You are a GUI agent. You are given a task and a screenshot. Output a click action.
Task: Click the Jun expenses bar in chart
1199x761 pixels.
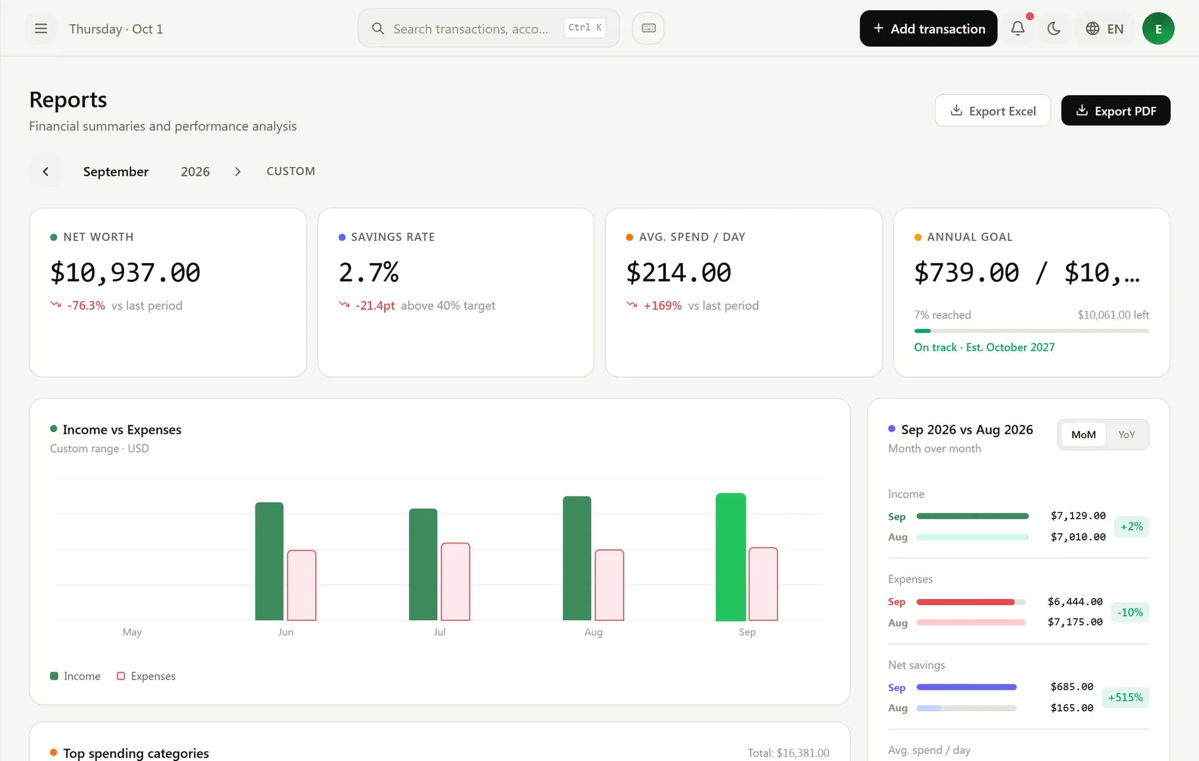pyautogui.click(x=302, y=585)
